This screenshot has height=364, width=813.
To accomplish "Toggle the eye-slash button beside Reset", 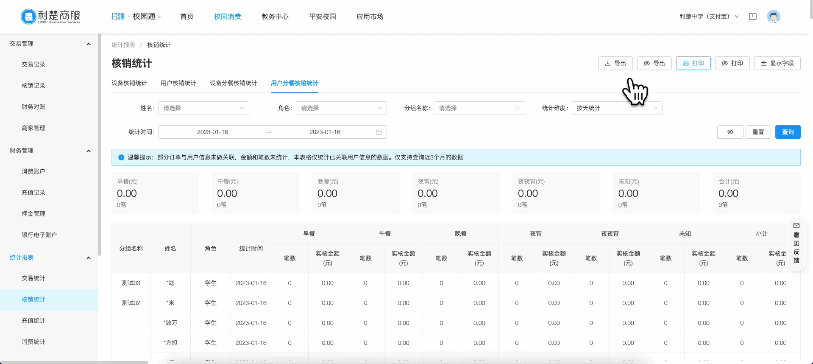I will click(x=730, y=132).
